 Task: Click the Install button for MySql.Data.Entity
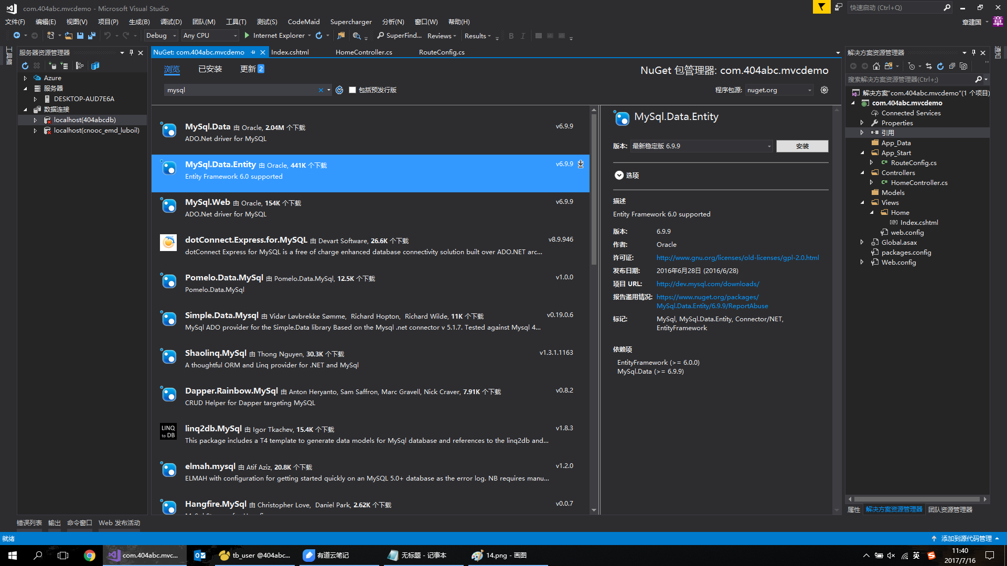pyautogui.click(x=802, y=146)
